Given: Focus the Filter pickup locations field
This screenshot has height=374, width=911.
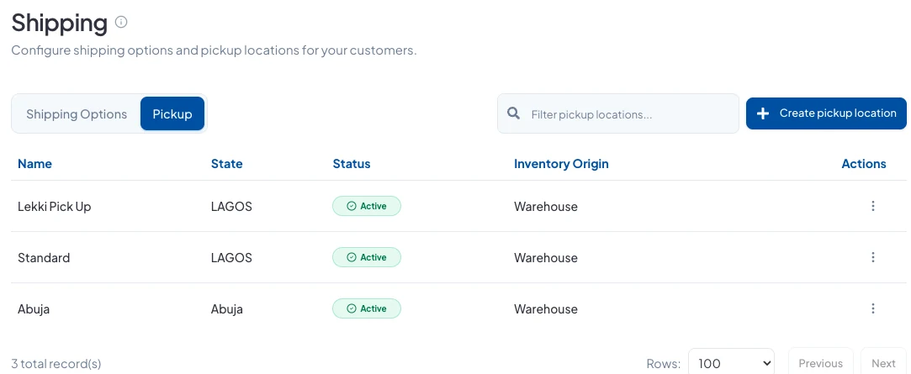Looking at the screenshot, I should (x=618, y=113).
